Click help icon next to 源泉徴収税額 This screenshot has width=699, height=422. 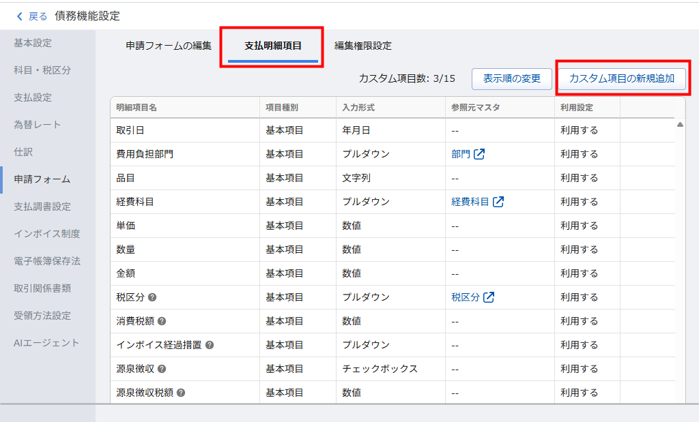(181, 393)
